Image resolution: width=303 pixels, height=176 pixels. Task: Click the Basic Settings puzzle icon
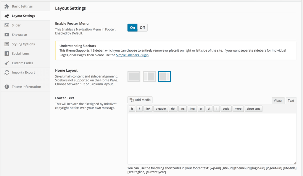pyautogui.click(x=7, y=6)
